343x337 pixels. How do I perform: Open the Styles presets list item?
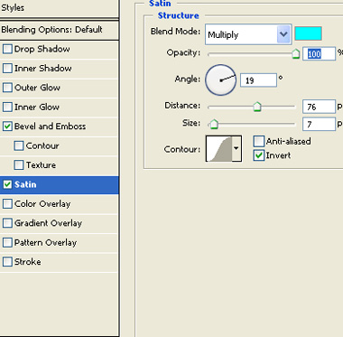(59, 8)
